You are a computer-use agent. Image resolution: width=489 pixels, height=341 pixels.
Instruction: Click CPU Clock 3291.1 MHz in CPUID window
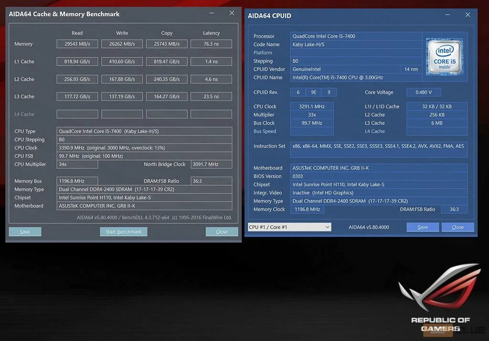pos(312,106)
